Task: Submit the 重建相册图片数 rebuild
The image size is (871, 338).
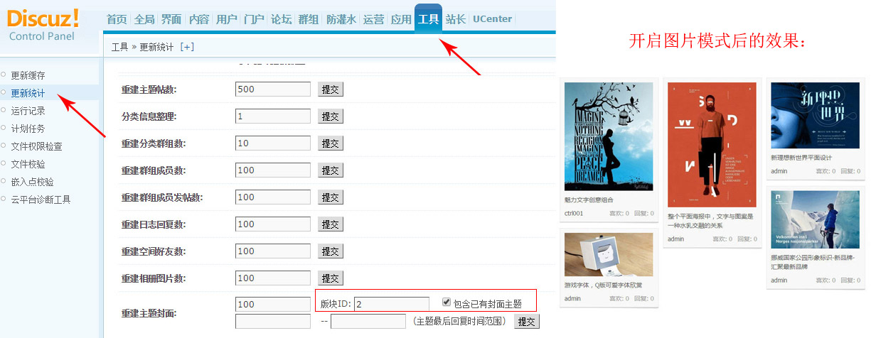Action: (x=331, y=278)
